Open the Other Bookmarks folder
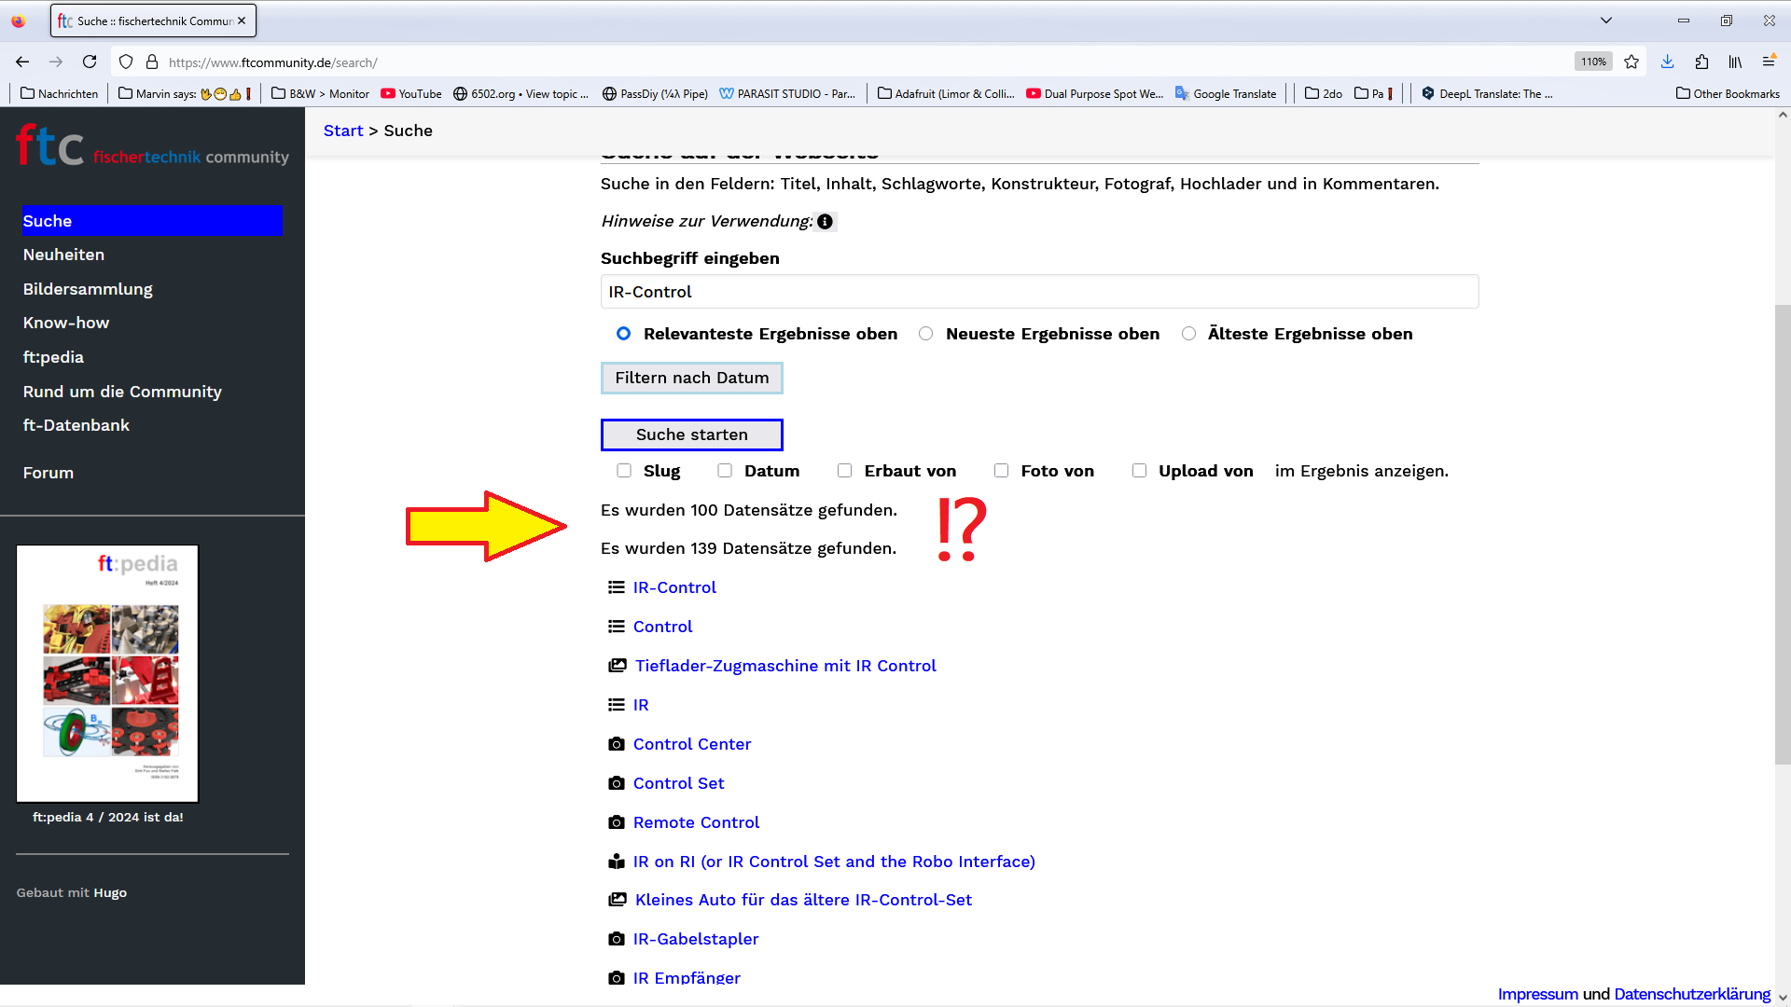Viewport: 1791px width, 1007px height. (1728, 93)
